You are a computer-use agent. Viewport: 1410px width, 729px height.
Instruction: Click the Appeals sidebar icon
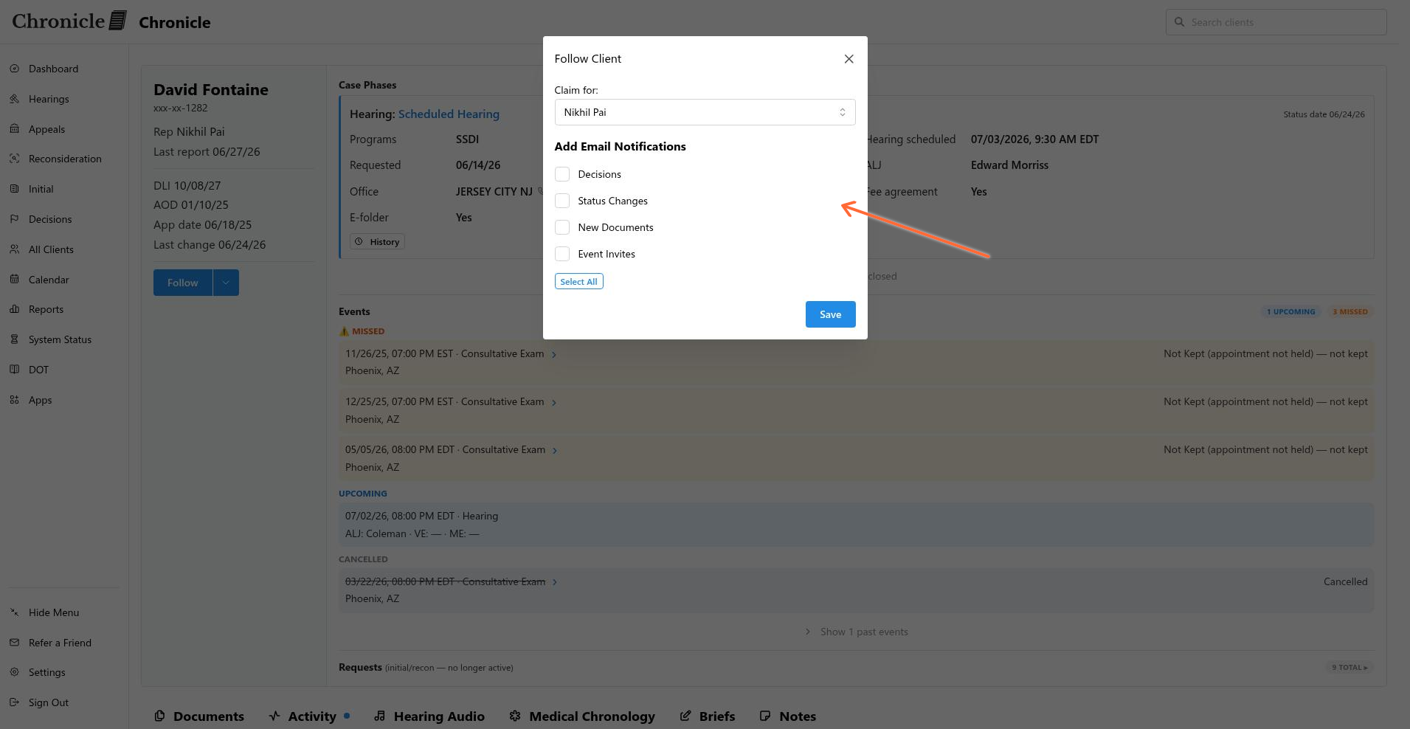pyautogui.click(x=15, y=129)
